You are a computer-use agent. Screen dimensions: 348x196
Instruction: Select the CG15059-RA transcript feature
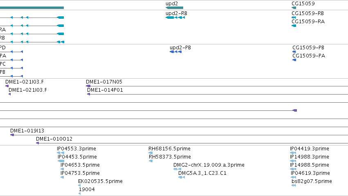click(x=294, y=26)
